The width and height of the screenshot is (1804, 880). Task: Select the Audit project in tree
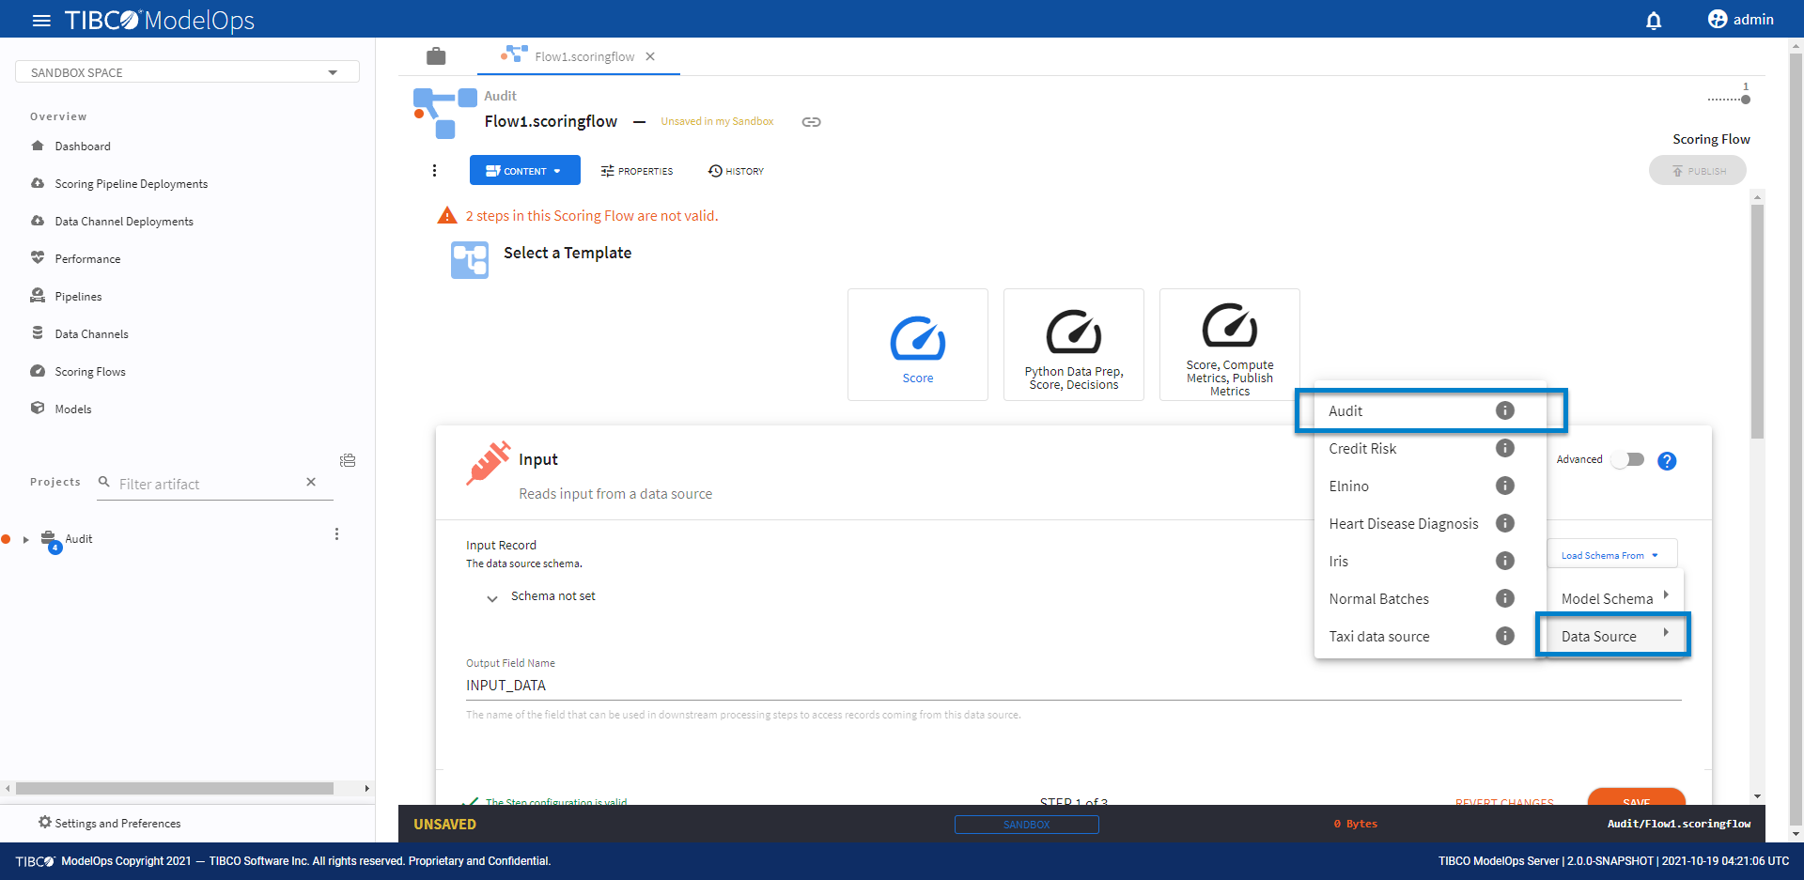79,539
